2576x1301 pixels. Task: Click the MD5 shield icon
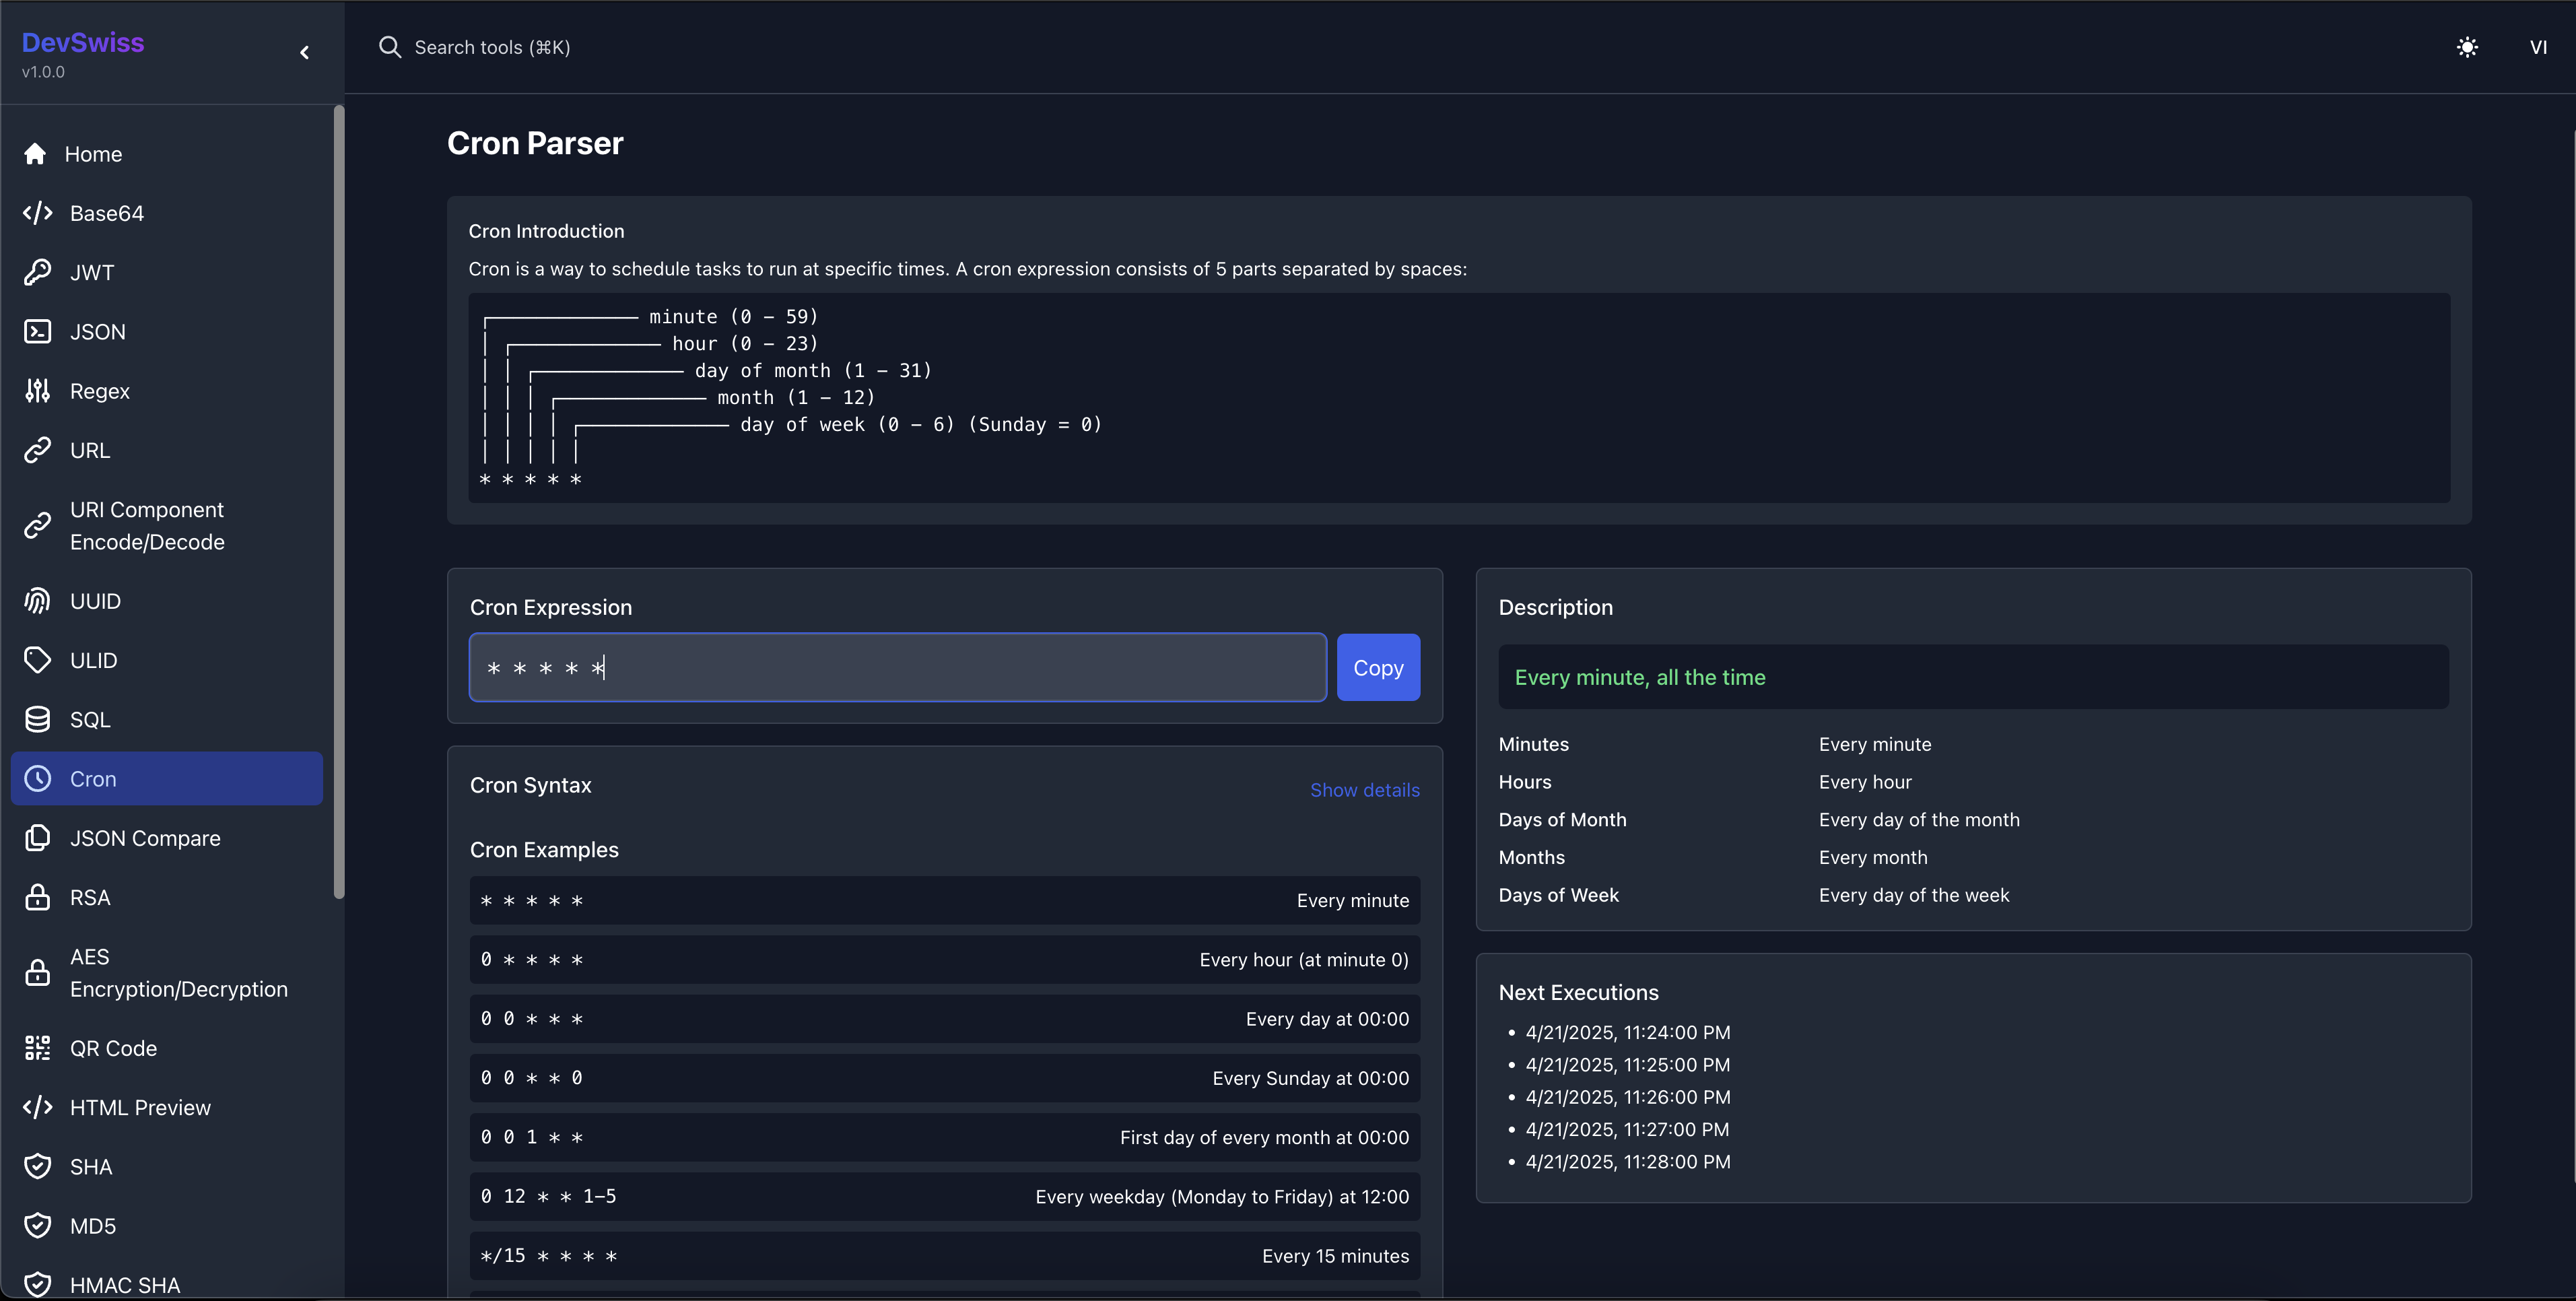click(37, 1226)
